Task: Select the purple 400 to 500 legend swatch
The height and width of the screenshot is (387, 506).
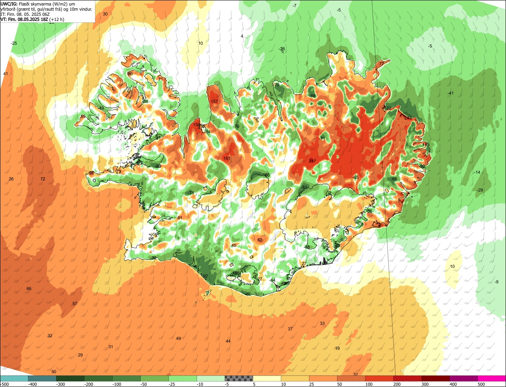Action: click(463, 378)
